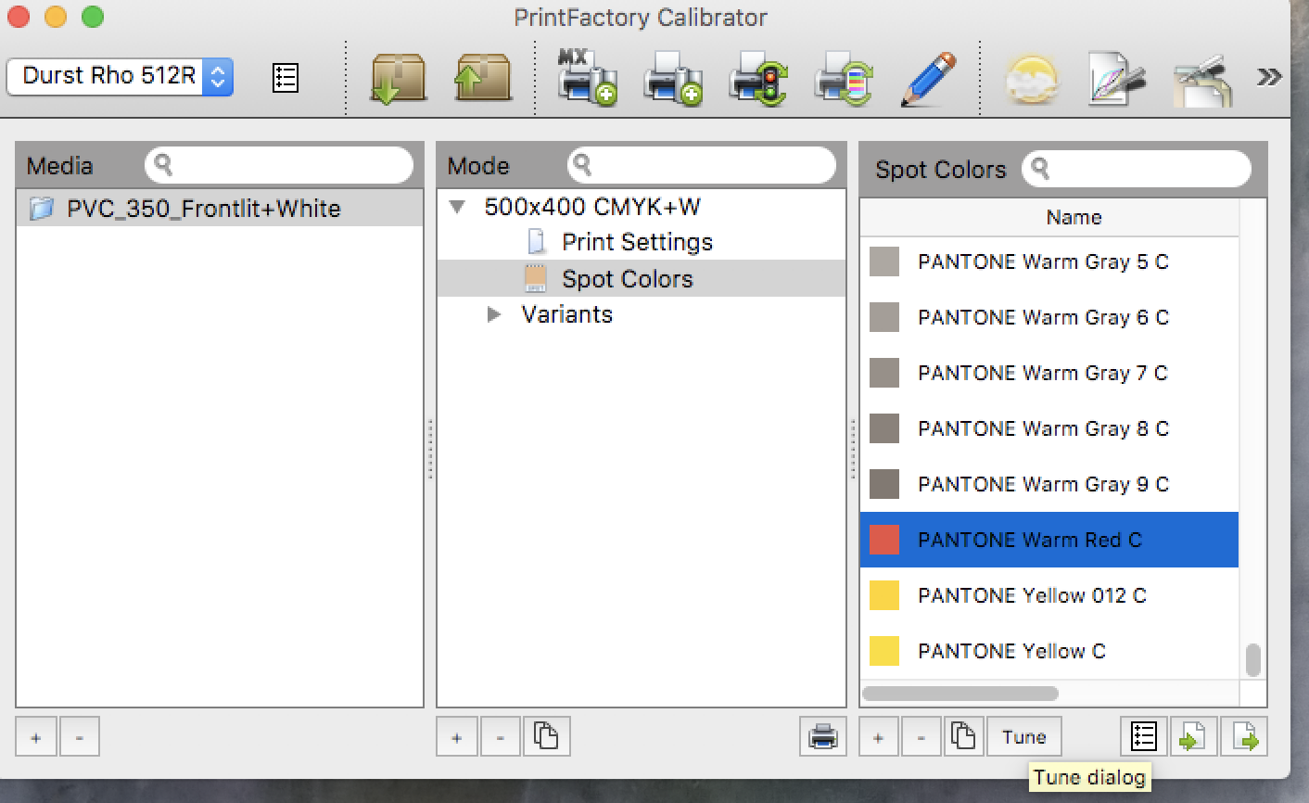Viewport: 1309px width, 803px height.
Task: Select PANTONE Warm Gray 5 C
Action: pos(1049,261)
